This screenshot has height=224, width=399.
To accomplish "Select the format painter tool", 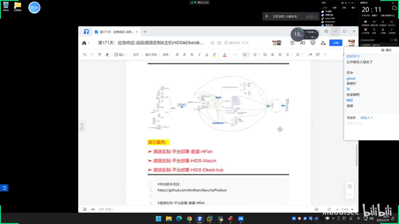I will point(99,54).
